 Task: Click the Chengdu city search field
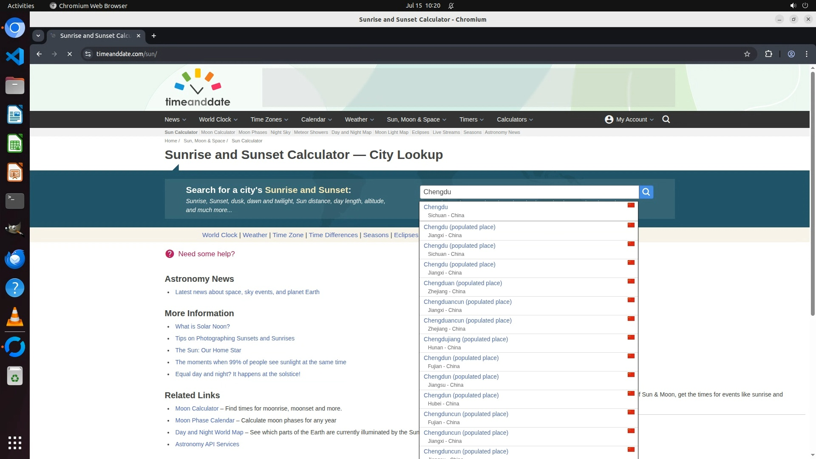[x=529, y=192]
